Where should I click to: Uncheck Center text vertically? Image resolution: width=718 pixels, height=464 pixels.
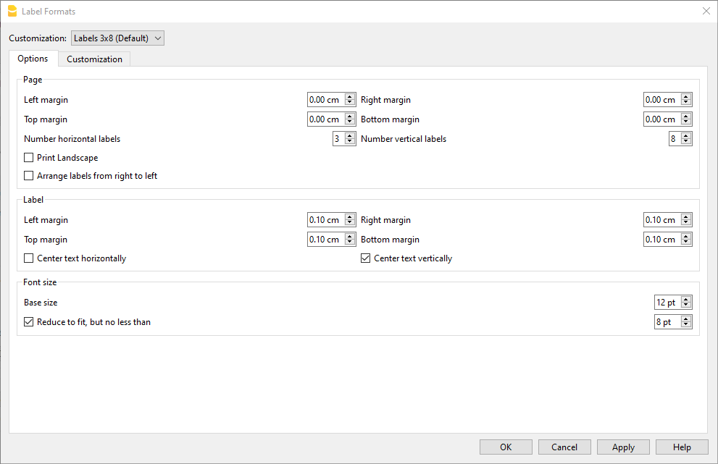pos(366,258)
